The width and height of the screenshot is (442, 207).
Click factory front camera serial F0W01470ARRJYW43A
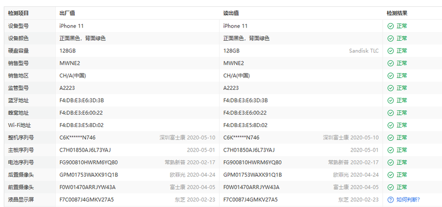(x=87, y=187)
